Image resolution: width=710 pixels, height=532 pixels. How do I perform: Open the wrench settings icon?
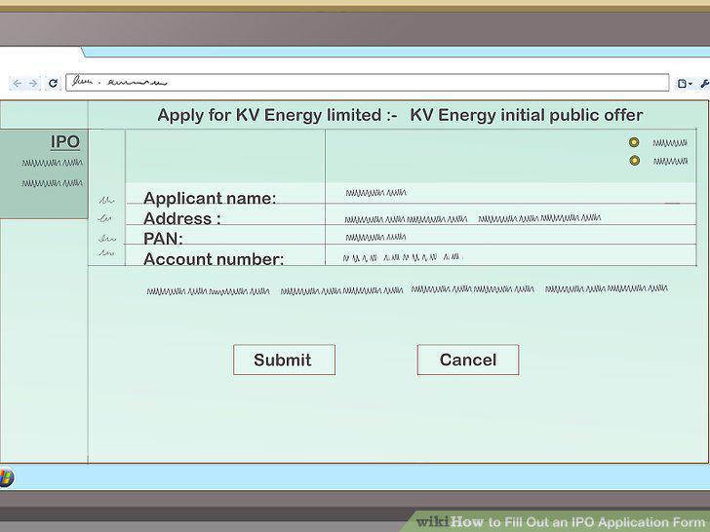[704, 83]
